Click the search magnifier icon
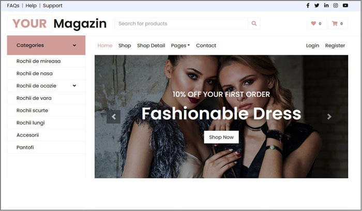 (254, 23)
